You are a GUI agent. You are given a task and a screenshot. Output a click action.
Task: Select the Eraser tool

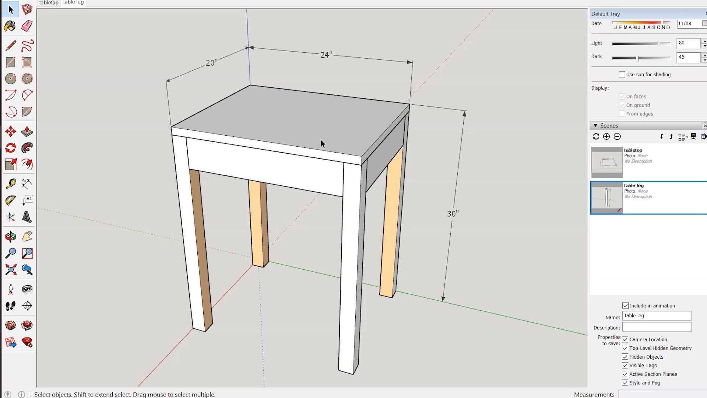27,26
